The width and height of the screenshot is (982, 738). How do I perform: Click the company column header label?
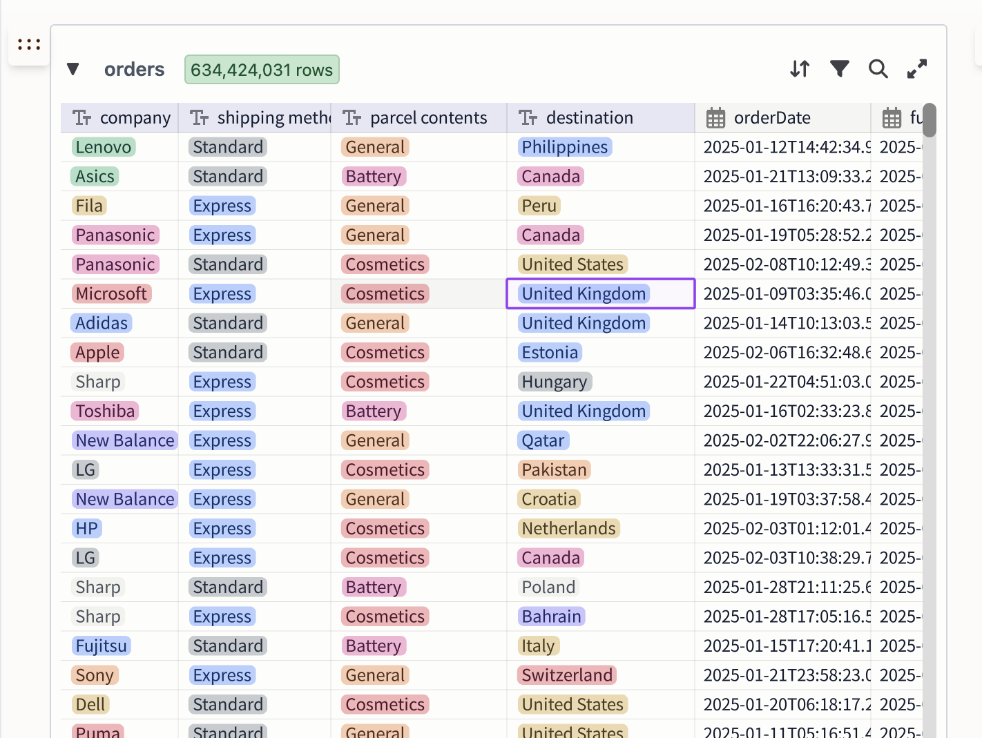click(135, 118)
